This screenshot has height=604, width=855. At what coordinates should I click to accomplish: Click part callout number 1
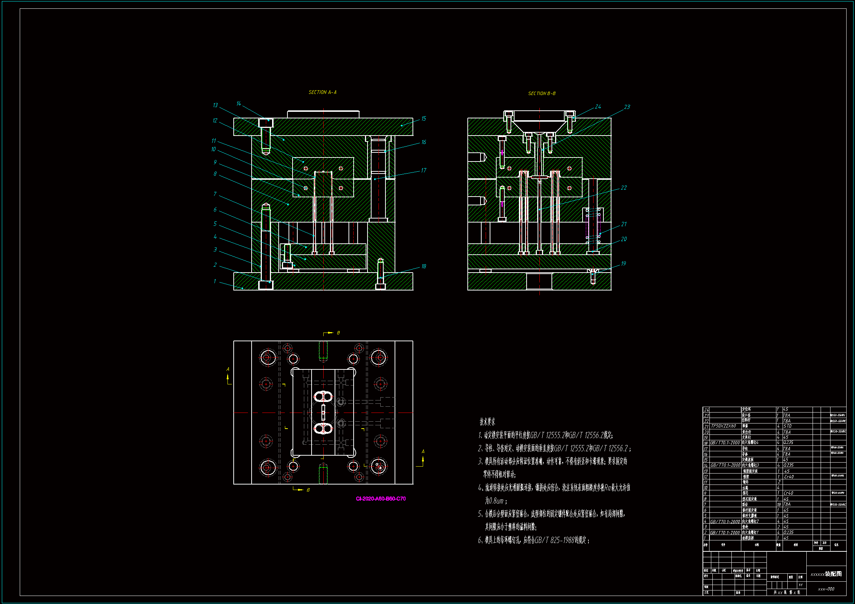(215, 281)
